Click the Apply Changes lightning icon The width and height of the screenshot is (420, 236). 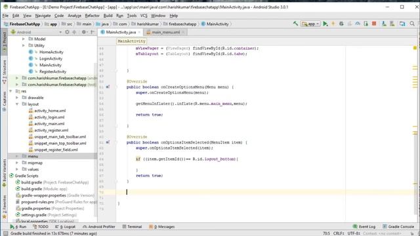(333, 24)
